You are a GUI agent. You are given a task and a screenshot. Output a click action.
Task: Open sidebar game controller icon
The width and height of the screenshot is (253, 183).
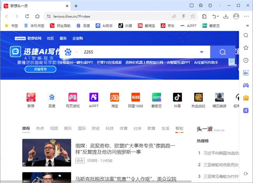[246, 85]
